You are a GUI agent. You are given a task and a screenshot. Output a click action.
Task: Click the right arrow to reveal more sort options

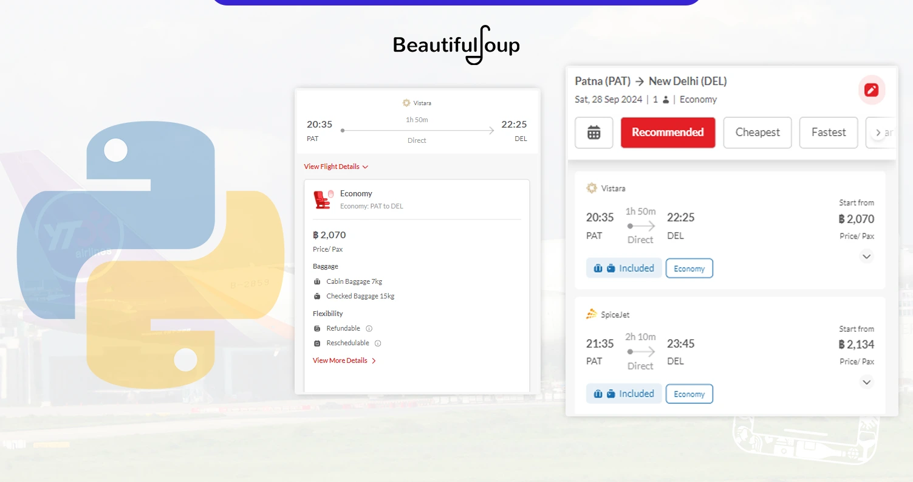(878, 132)
